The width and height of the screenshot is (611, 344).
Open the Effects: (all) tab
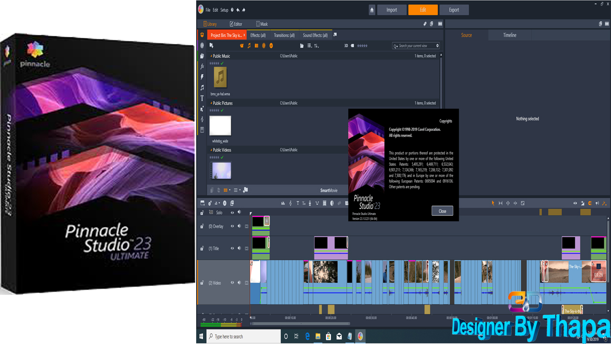pos(258,35)
